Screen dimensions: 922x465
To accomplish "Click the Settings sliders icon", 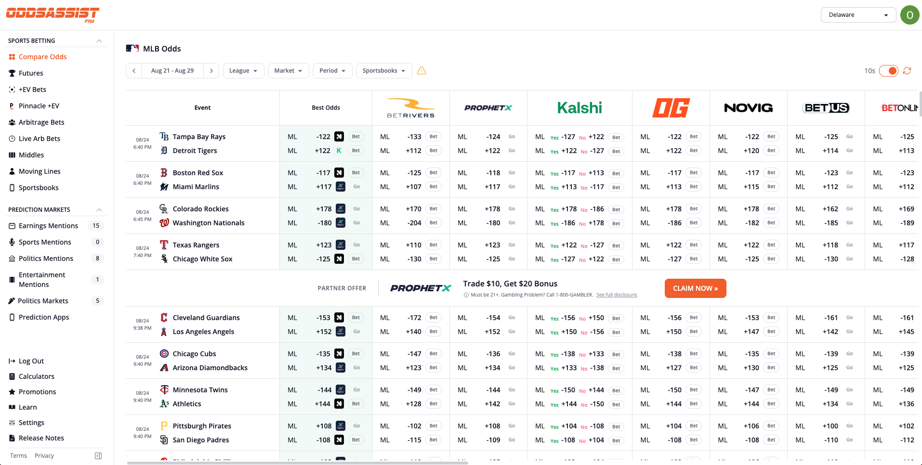I will 12,423.
